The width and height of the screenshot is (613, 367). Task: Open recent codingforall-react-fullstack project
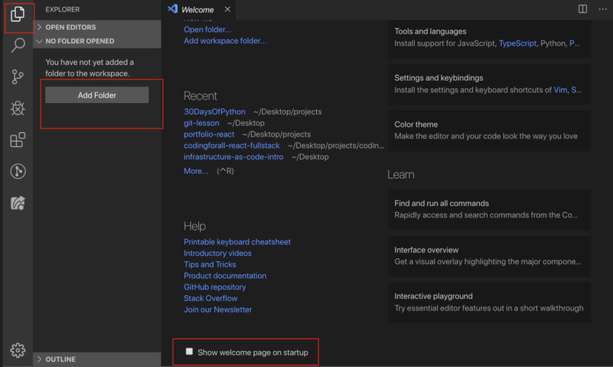(x=232, y=146)
